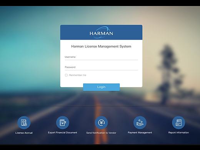200x150 pixels.
Task: Click the Report Information icon
Action: pos(178,123)
